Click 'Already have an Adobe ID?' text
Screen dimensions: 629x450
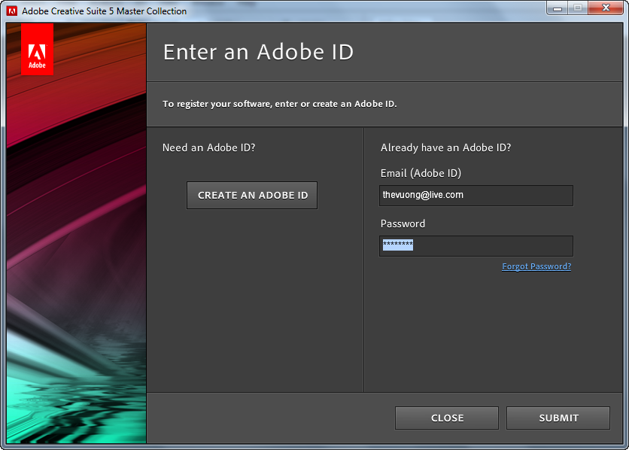click(x=445, y=147)
